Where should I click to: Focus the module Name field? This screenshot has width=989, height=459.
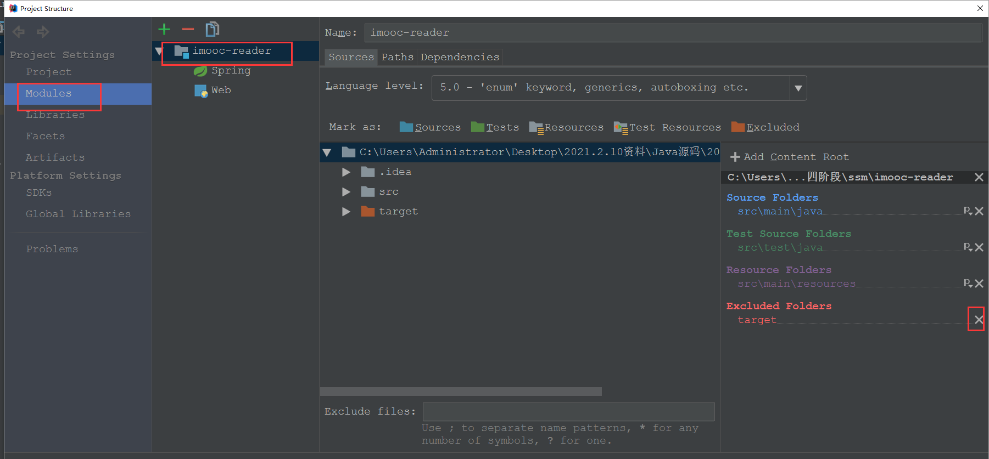pos(673,33)
